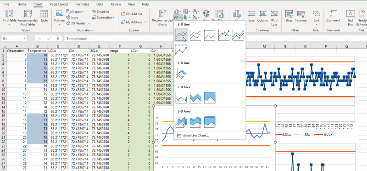Open the 3D Models dropdown arrow
The height and width of the screenshot is (171, 367).
click(89, 23)
